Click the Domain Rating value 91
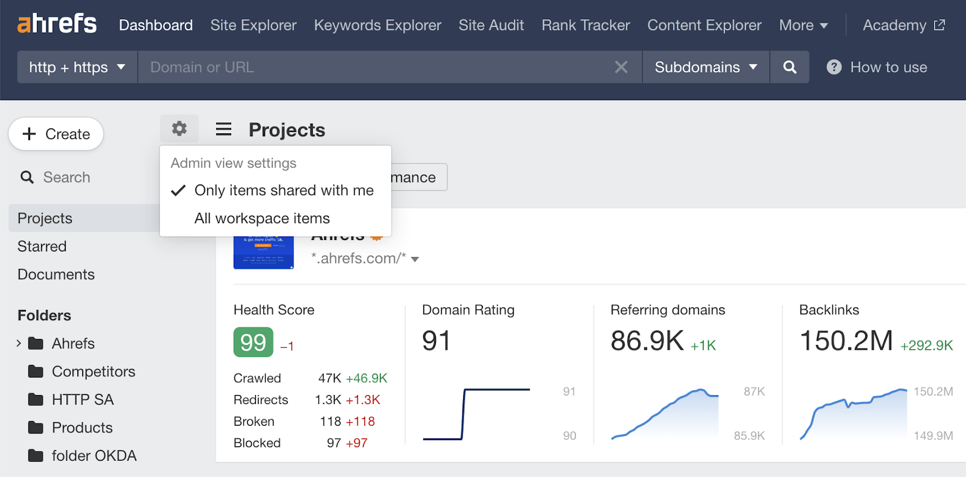 coord(437,341)
